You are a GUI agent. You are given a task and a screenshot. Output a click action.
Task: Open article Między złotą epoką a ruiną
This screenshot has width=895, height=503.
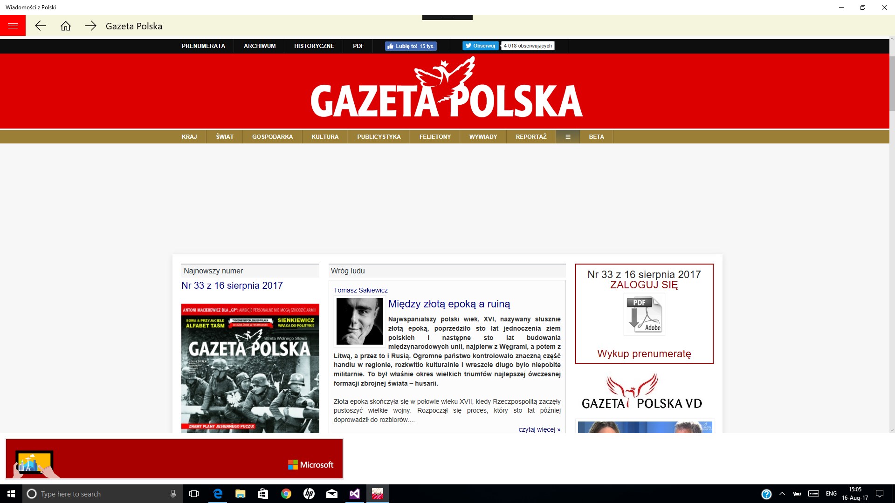[x=449, y=304]
